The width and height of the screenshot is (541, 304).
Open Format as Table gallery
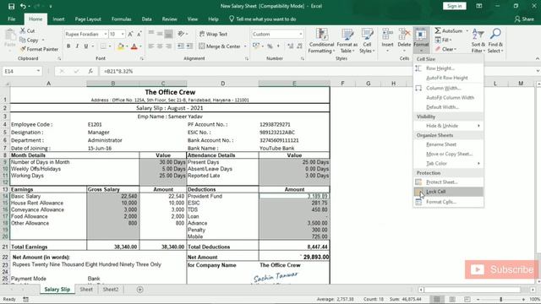[x=347, y=41]
